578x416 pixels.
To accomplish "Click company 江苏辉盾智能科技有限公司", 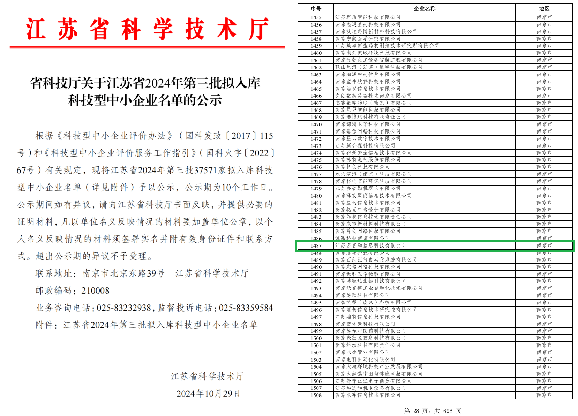I will point(368,17).
